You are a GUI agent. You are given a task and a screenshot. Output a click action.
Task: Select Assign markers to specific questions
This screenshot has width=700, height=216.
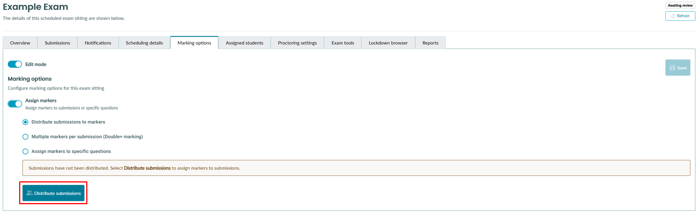(25, 151)
